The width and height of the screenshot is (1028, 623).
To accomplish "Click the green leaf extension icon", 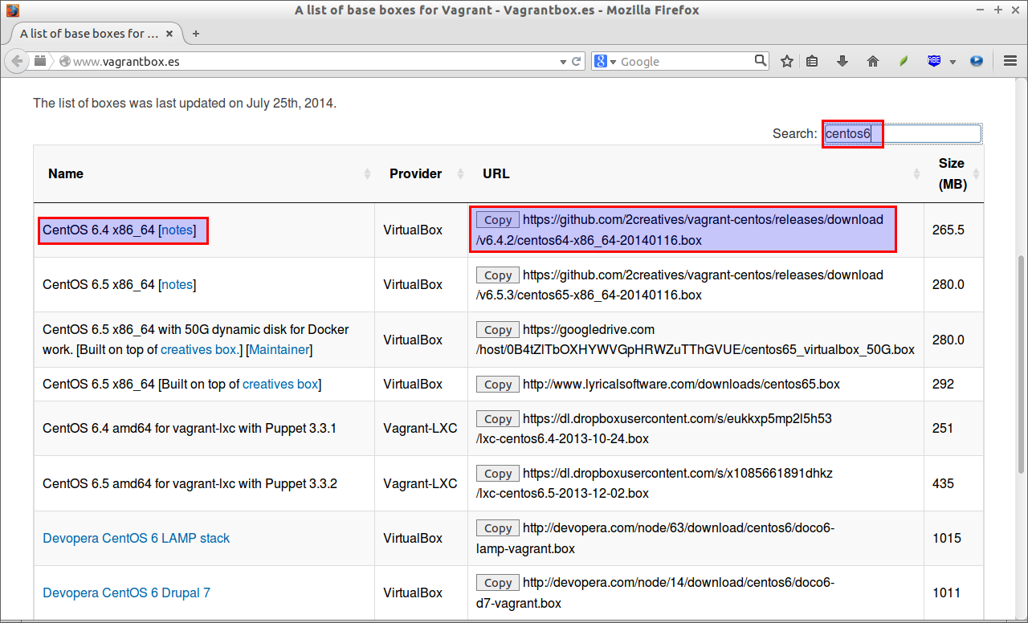I will pos(904,61).
